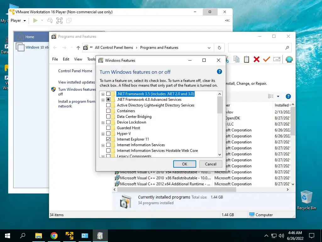Image resolution: width=322 pixels, height=242 pixels.
Task: Open Control Panel Home link
Action: click(x=75, y=71)
